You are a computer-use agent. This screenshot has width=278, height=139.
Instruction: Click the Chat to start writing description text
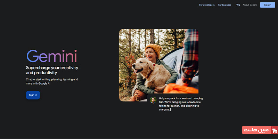click(x=52, y=81)
